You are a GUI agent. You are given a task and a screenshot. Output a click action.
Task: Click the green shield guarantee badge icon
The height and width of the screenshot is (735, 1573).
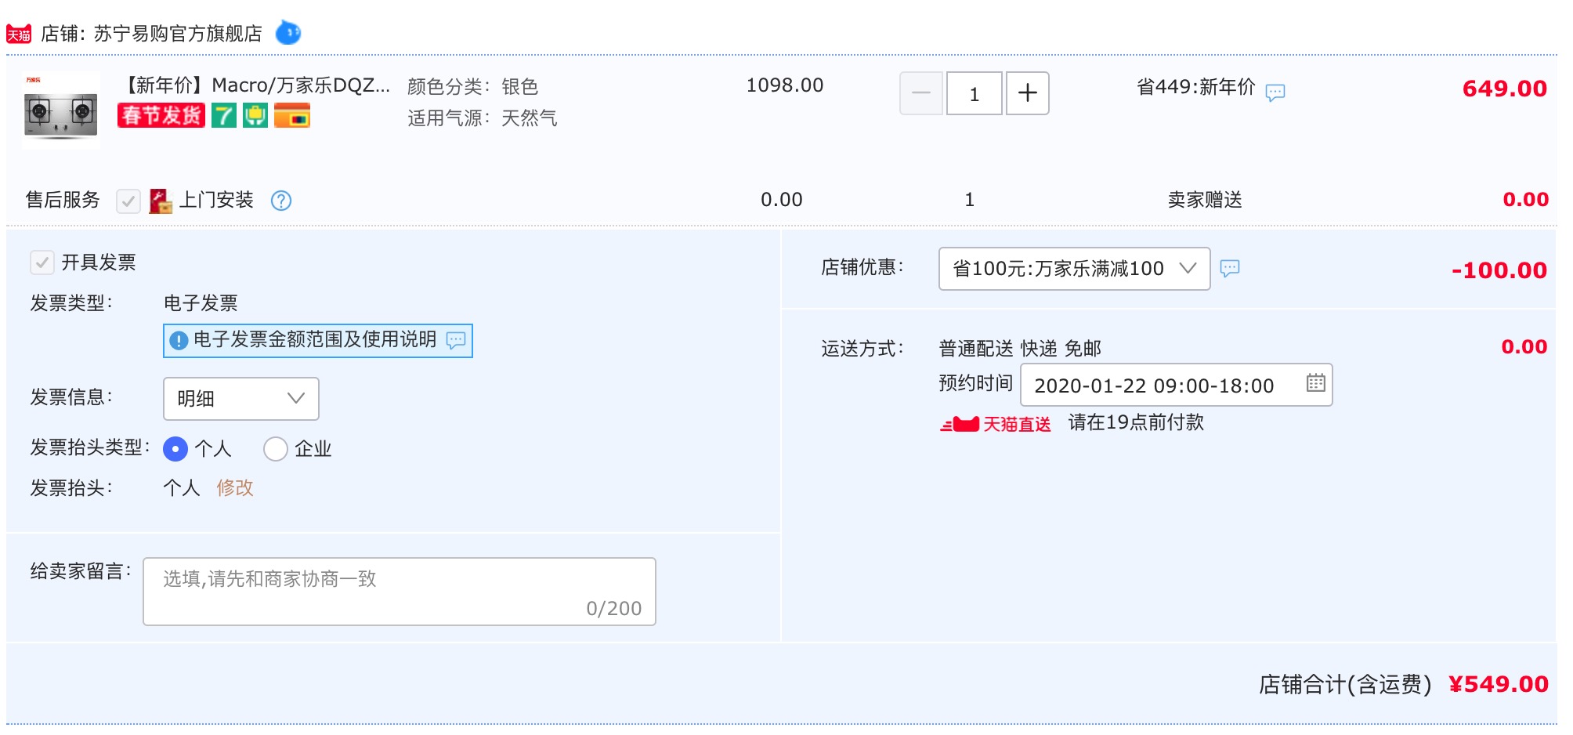255,115
